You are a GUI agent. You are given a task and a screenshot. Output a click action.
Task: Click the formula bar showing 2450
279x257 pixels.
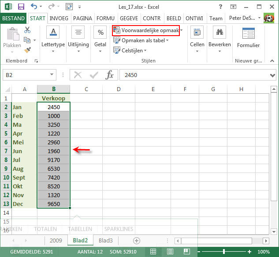[x=194, y=75]
